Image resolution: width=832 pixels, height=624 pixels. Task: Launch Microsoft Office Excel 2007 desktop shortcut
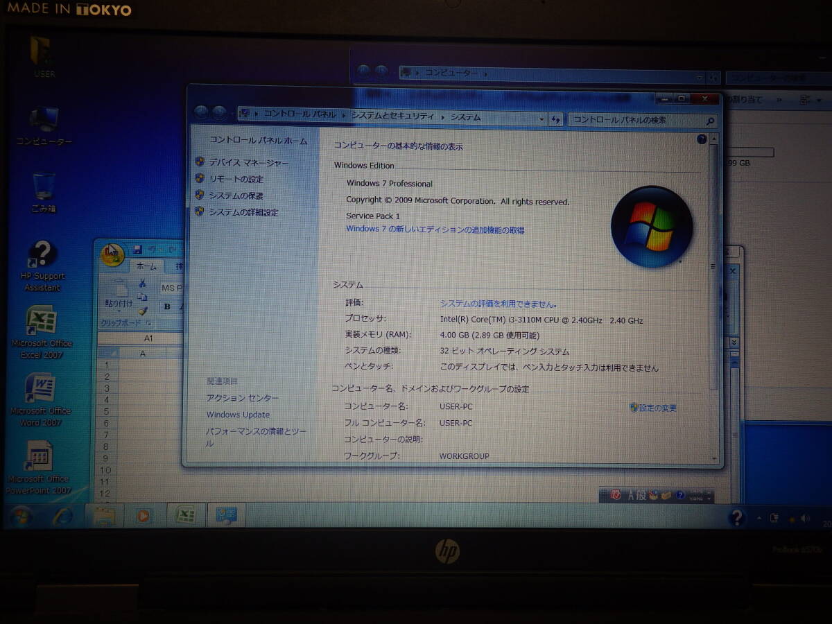coord(42,333)
